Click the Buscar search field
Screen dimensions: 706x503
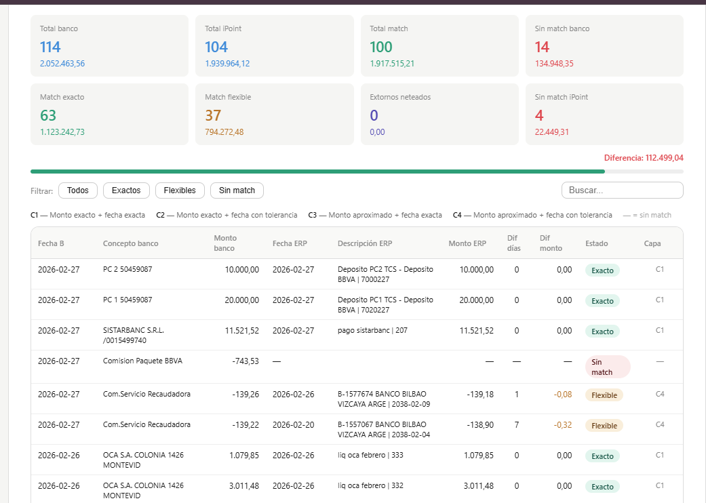(x=623, y=190)
